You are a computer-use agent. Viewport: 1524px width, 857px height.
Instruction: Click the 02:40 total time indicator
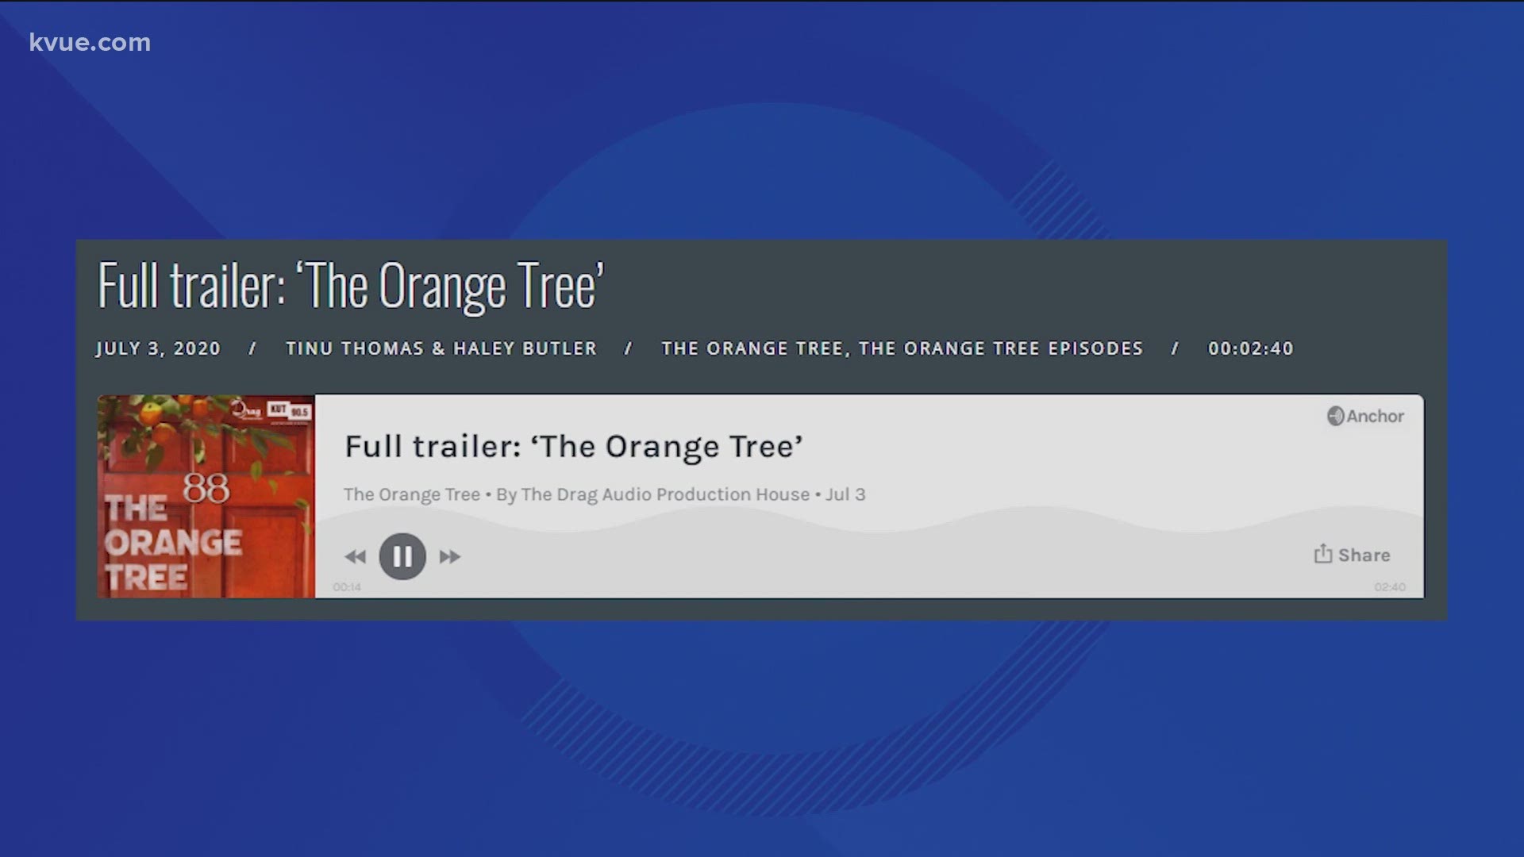(x=1390, y=587)
